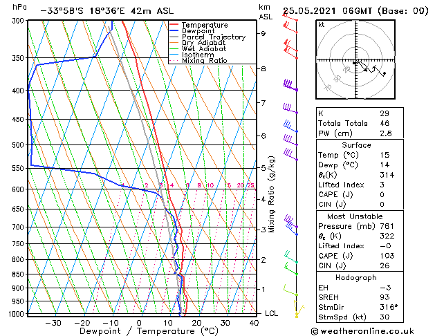This screenshot has height=336, width=435.
Task: Click the EH value -3
Action: point(385,288)
